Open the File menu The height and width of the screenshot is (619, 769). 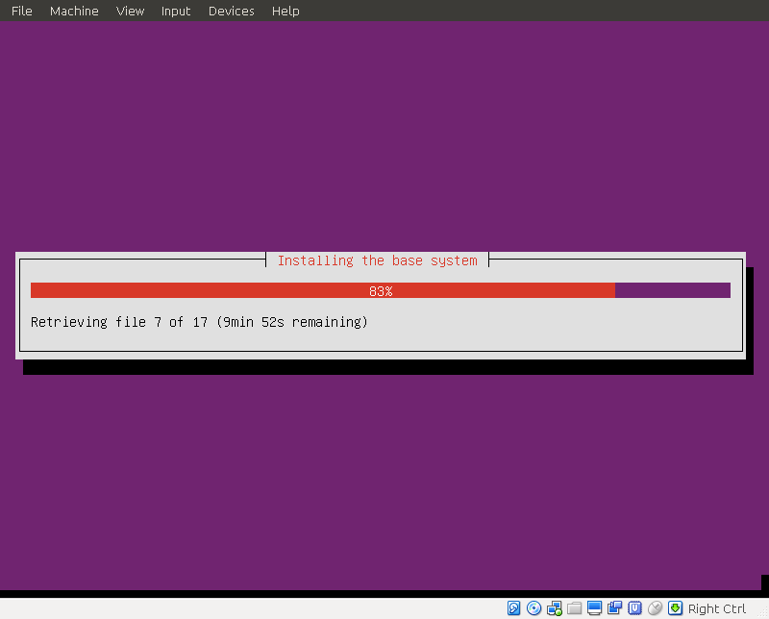coord(21,12)
